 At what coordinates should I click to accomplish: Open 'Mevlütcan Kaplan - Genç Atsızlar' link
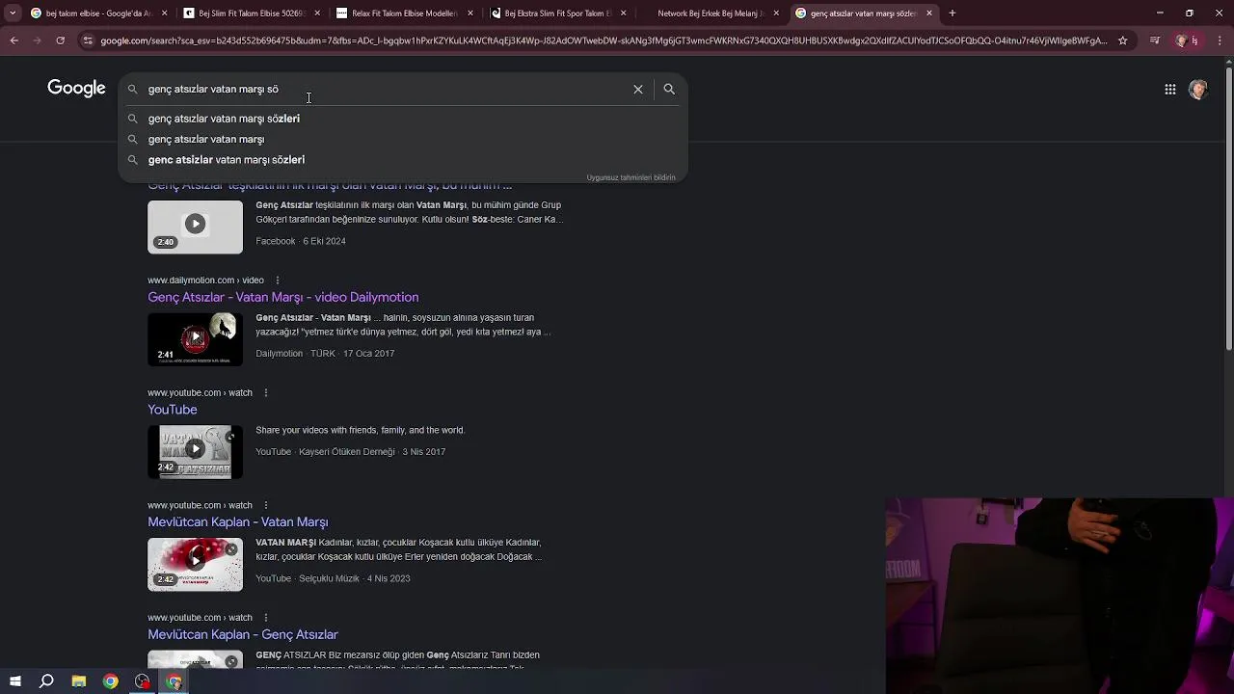[242, 634]
